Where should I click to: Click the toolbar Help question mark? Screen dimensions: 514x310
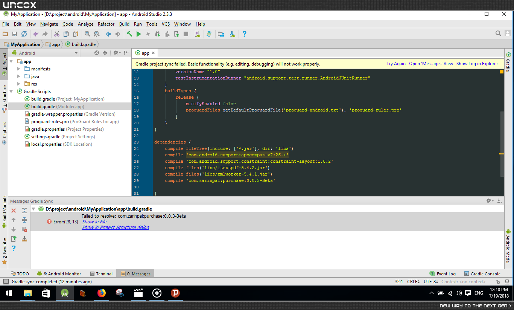pos(244,34)
